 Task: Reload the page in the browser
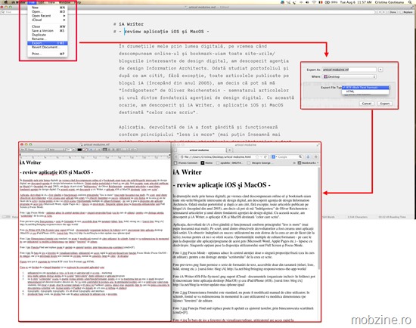(x=265, y=156)
